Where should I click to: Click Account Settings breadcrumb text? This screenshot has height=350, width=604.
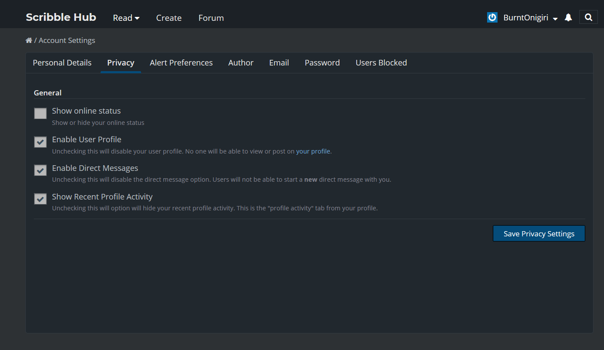67,40
